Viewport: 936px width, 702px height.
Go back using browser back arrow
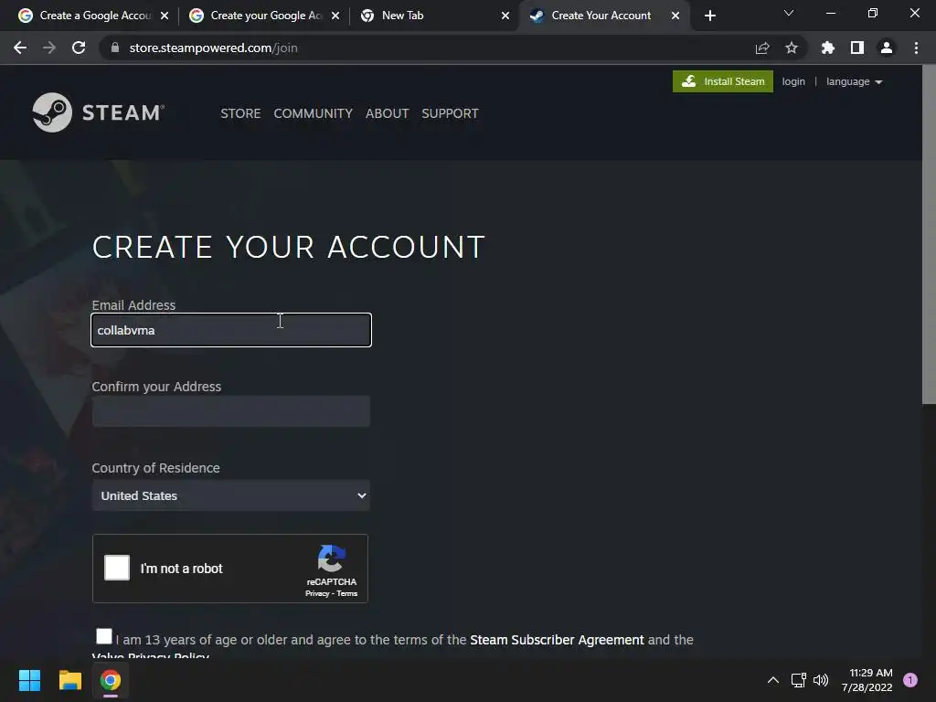pos(20,48)
